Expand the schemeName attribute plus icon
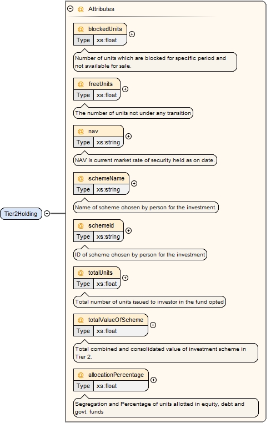 point(134,183)
